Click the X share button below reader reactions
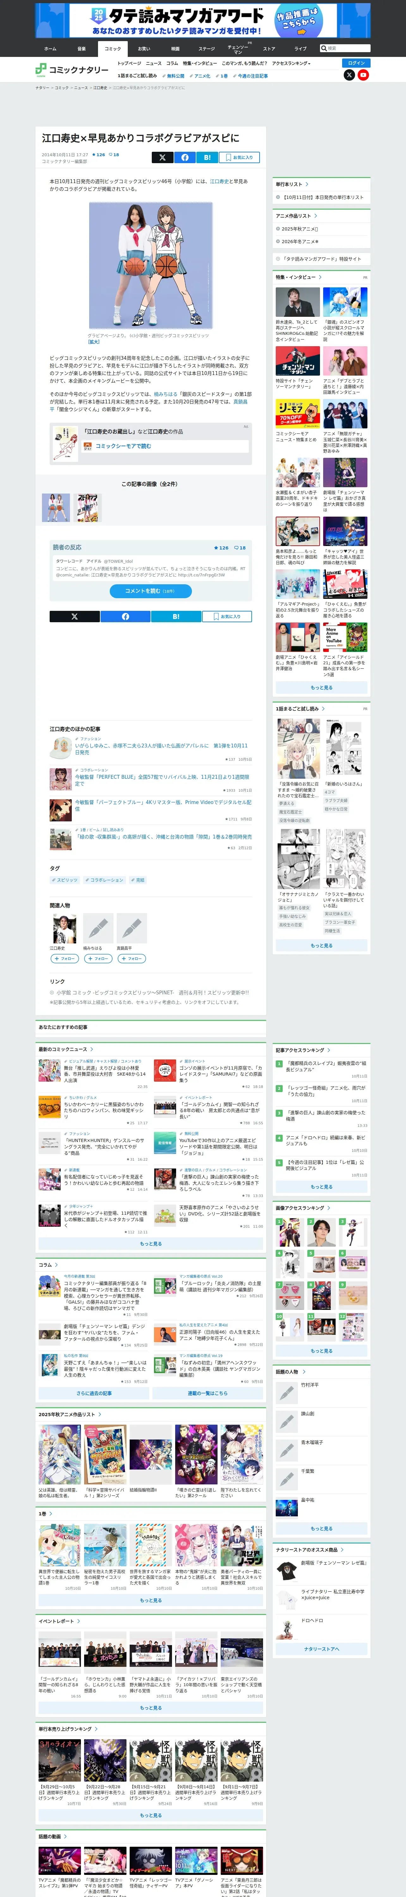Image resolution: width=406 pixels, height=1897 pixels. [74, 617]
